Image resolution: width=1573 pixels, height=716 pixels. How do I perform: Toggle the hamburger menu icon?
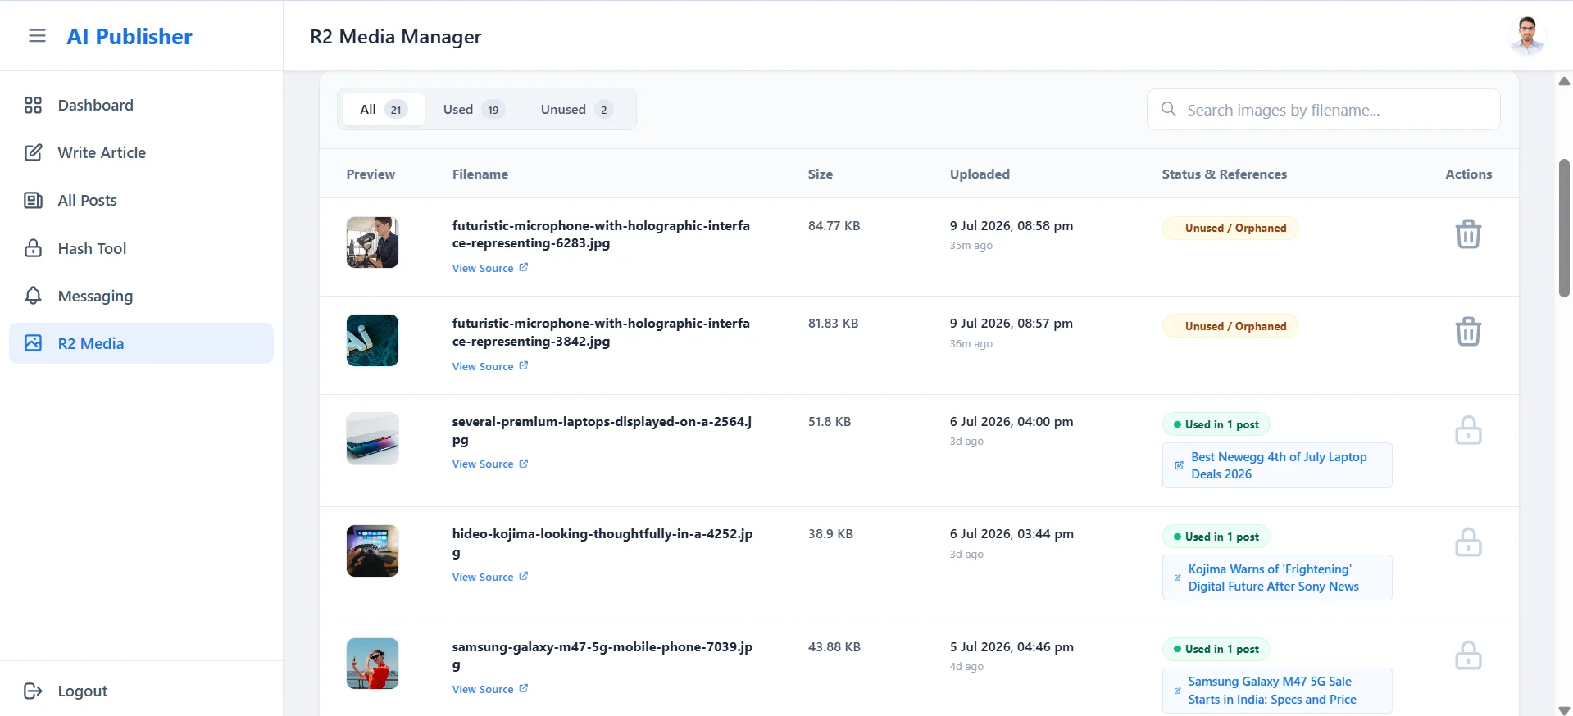click(x=37, y=36)
